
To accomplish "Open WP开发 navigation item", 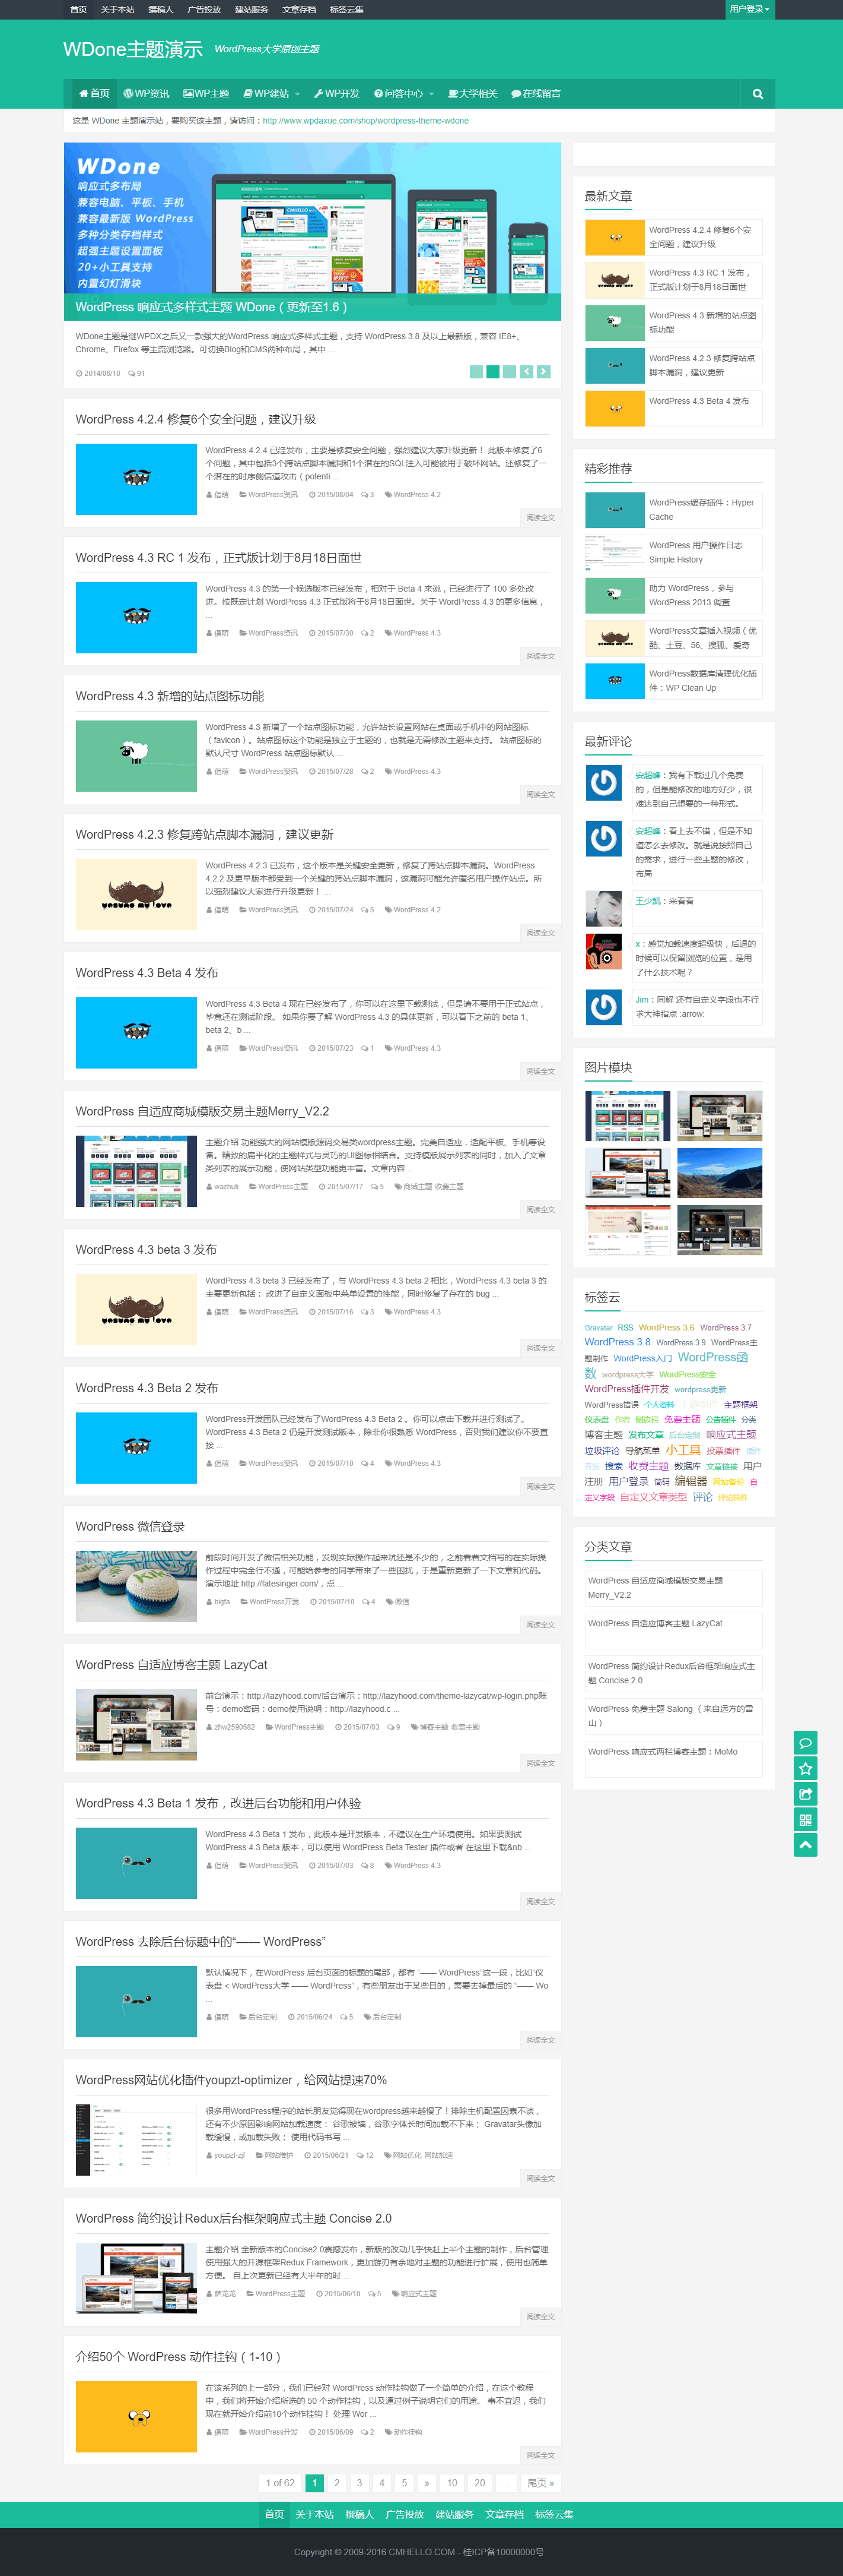I will click(x=336, y=94).
